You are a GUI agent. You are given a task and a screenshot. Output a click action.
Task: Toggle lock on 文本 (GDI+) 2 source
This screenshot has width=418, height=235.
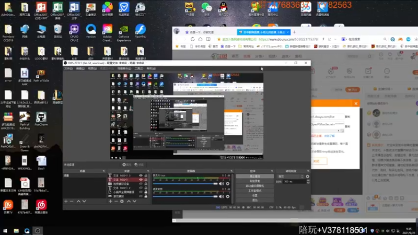click(x=146, y=188)
